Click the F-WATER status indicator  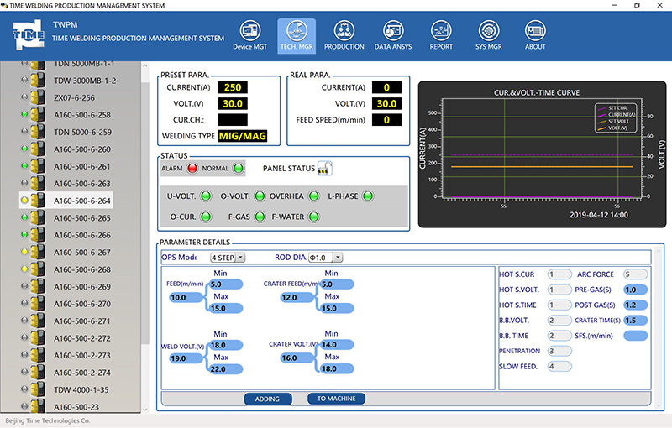click(x=314, y=217)
